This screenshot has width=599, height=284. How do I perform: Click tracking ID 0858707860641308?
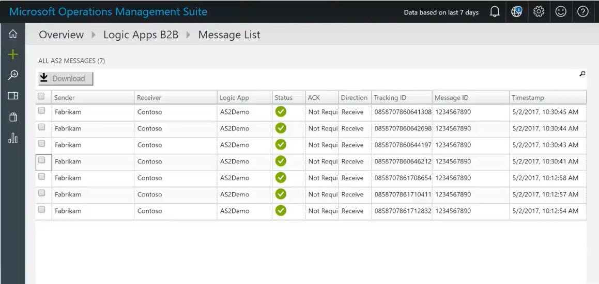403,112
